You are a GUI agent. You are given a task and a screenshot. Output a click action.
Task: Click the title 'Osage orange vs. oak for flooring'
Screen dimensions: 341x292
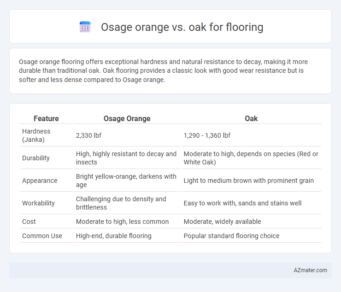[182, 27]
